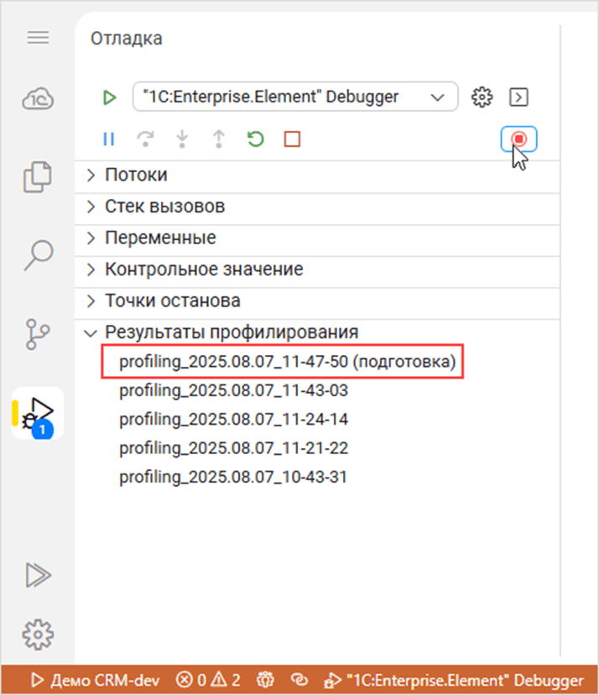Click the hamburger menu icon
This screenshot has width=599, height=695.
38,38
